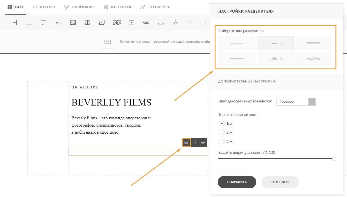
Task: Switch to the Статистика tab
Action: [x=155, y=7]
